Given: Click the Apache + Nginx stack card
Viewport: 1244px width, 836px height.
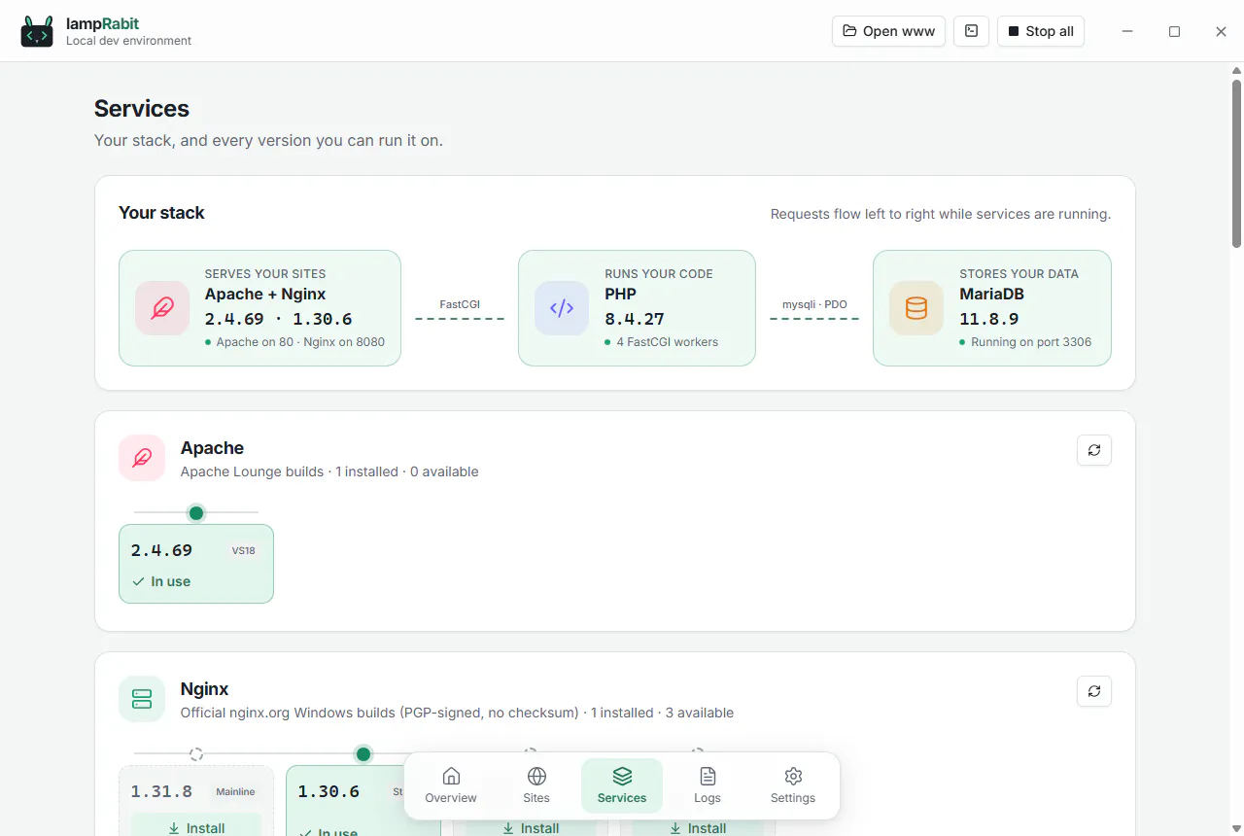Looking at the screenshot, I should point(259,308).
